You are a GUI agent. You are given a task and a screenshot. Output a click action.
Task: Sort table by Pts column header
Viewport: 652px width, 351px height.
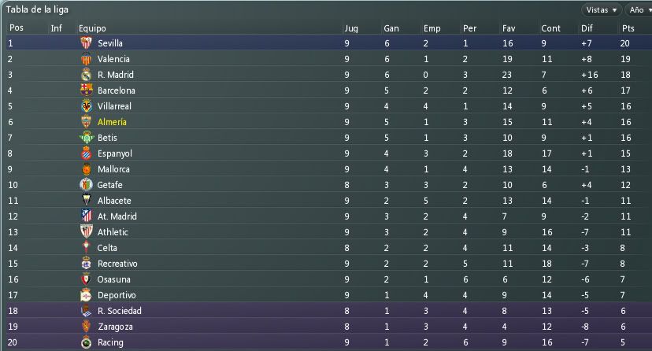(628, 28)
